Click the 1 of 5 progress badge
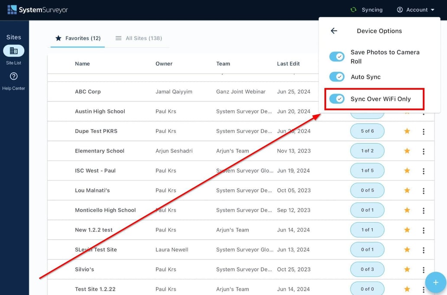Viewport: 447px width, 295px height. (x=367, y=171)
